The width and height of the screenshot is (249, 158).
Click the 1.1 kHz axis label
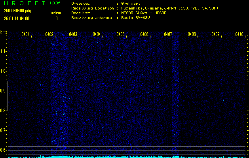pos(2,51)
